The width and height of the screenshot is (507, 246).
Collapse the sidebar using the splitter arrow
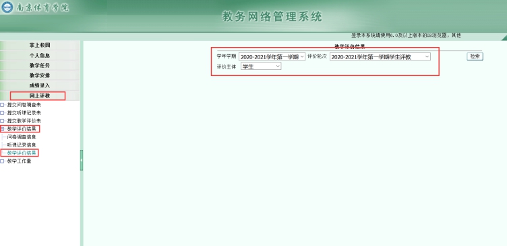click(82, 160)
